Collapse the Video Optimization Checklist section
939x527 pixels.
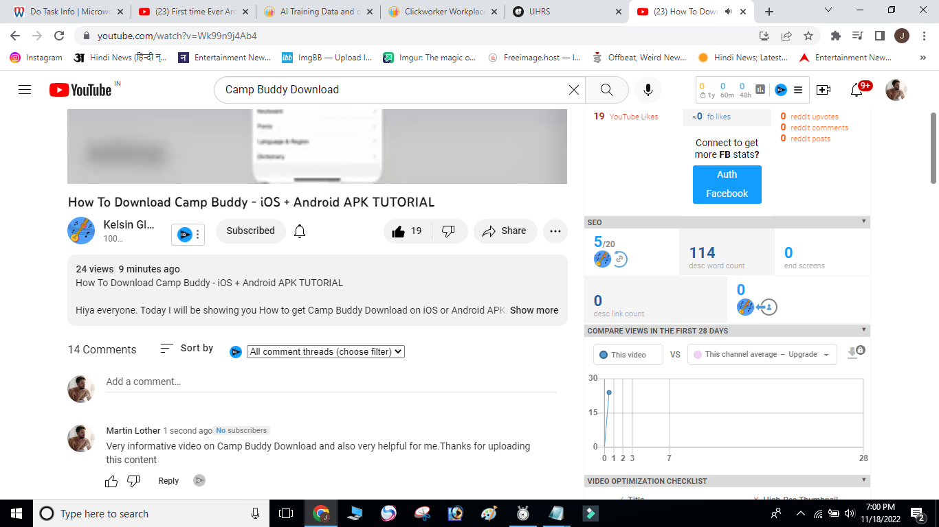(863, 480)
